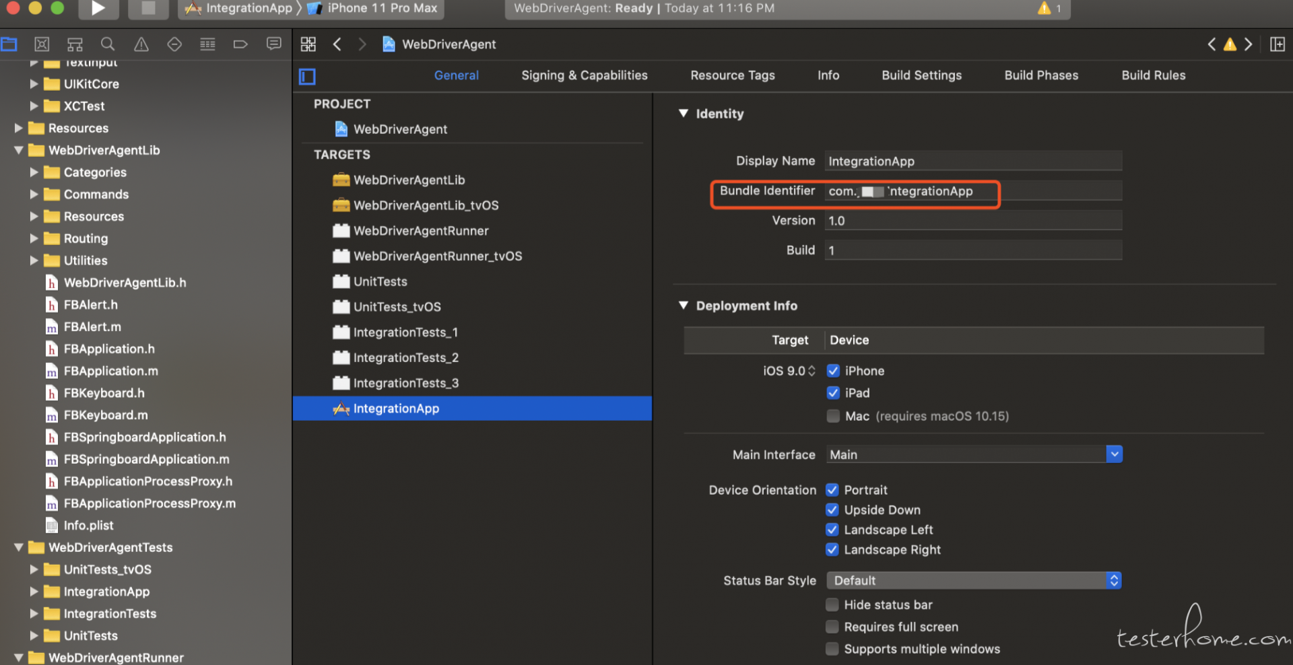
Task: Toggle the project and targets list sidebar
Action: coord(307,76)
